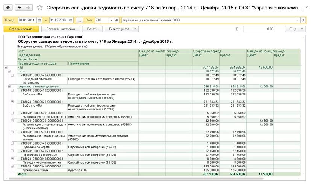Click the back navigation arrow
The image size is (312, 184).
(x=19, y=8)
